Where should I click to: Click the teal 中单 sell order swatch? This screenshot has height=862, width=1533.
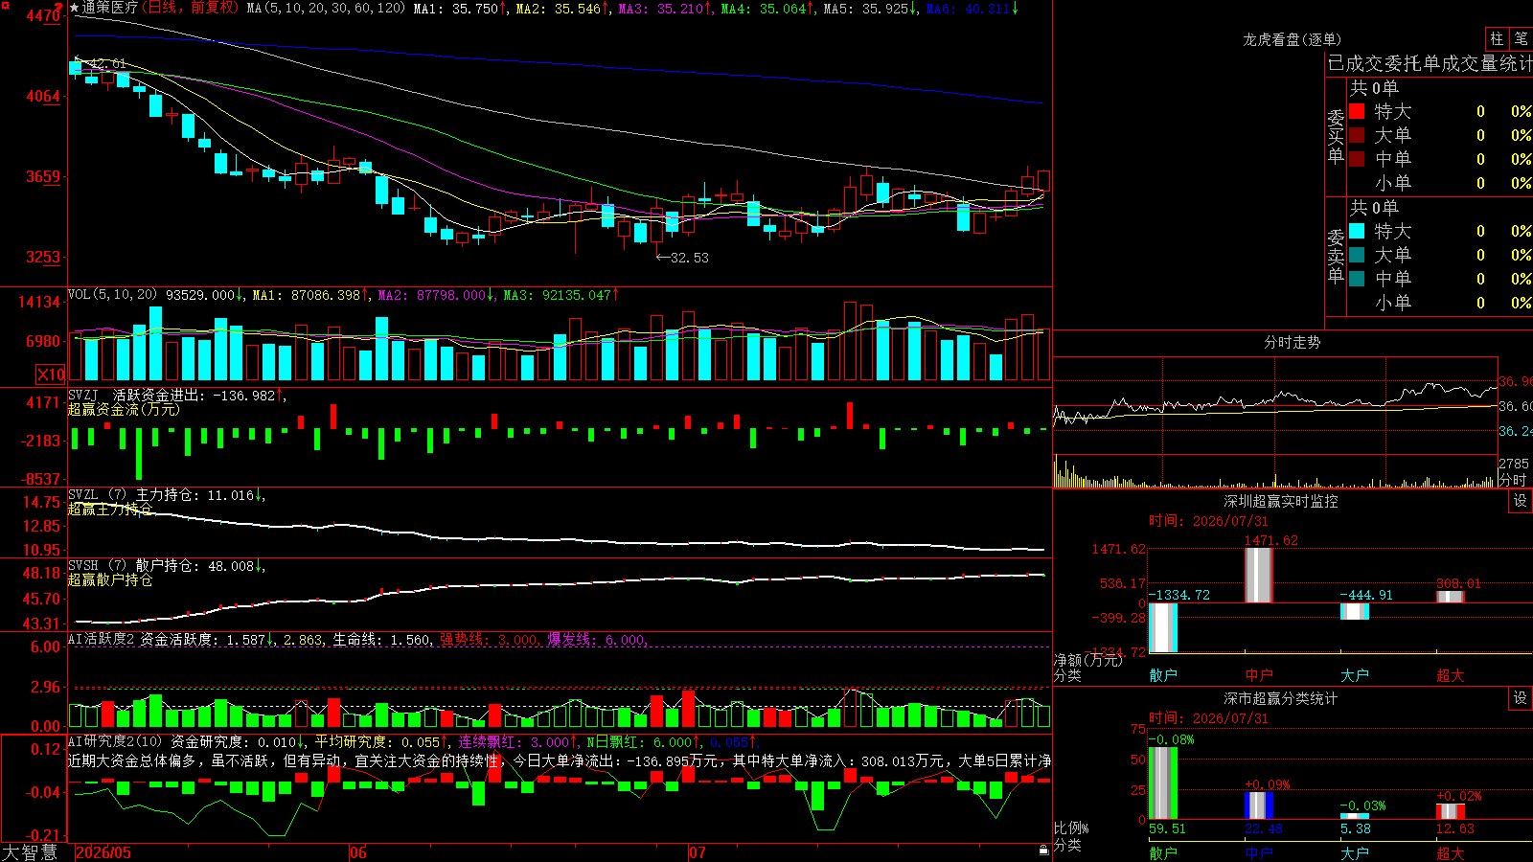[x=1357, y=279]
